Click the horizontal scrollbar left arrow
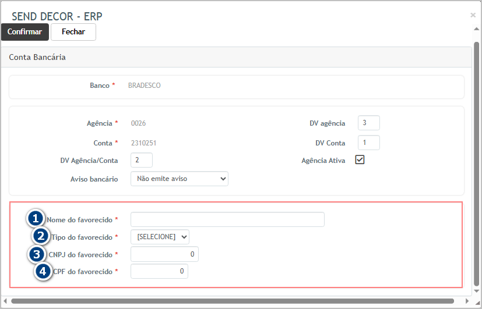The image size is (482, 309). click(5, 301)
